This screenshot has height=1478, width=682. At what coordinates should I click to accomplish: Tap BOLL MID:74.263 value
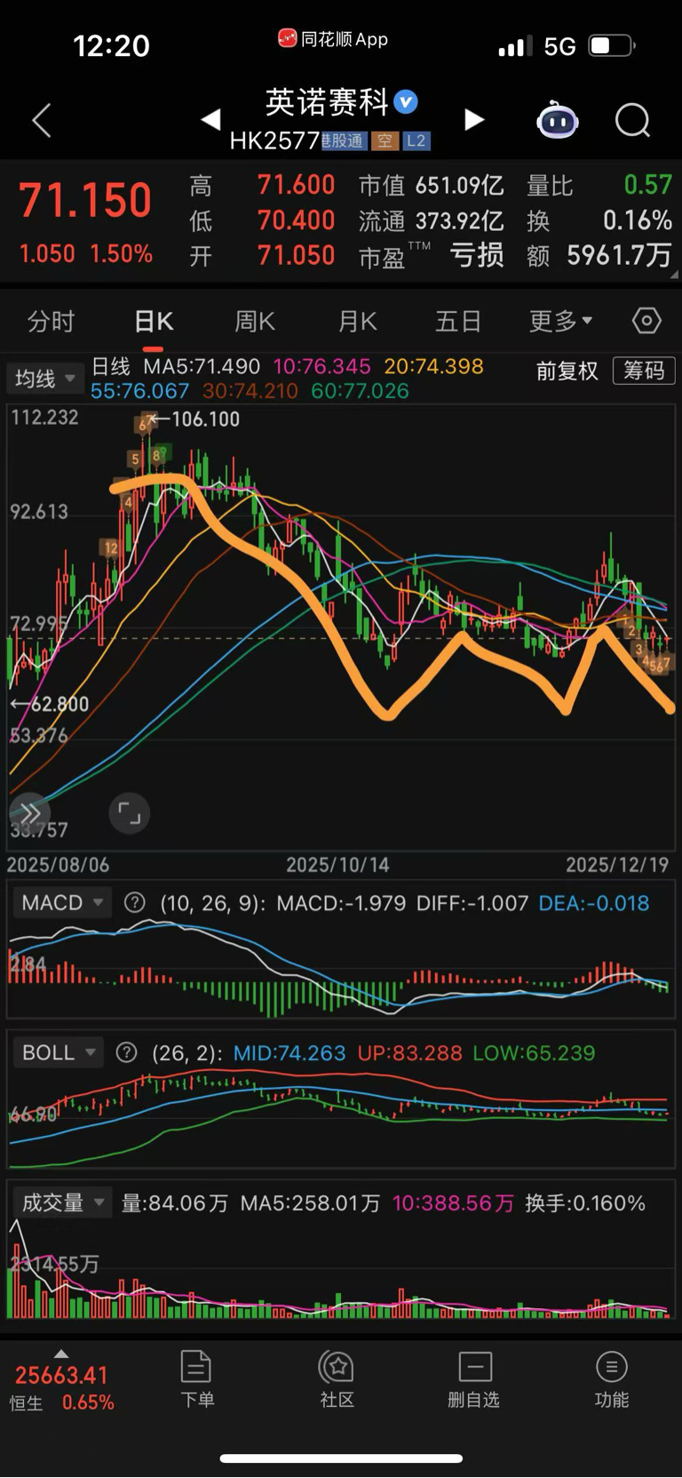289,1053
